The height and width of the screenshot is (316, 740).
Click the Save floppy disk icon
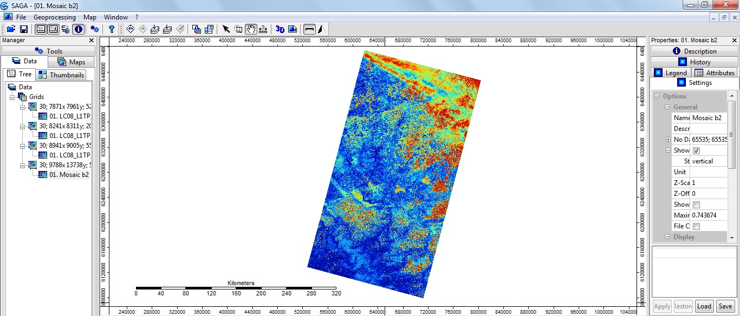point(24,29)
